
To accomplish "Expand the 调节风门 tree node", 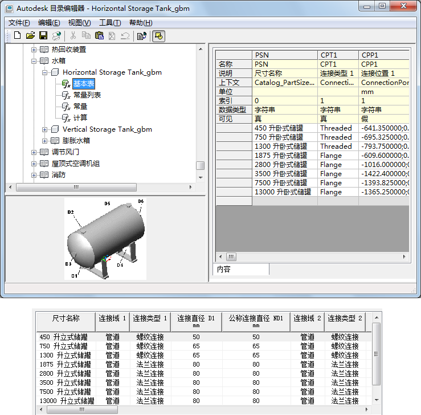I will [x=34, y=152].
